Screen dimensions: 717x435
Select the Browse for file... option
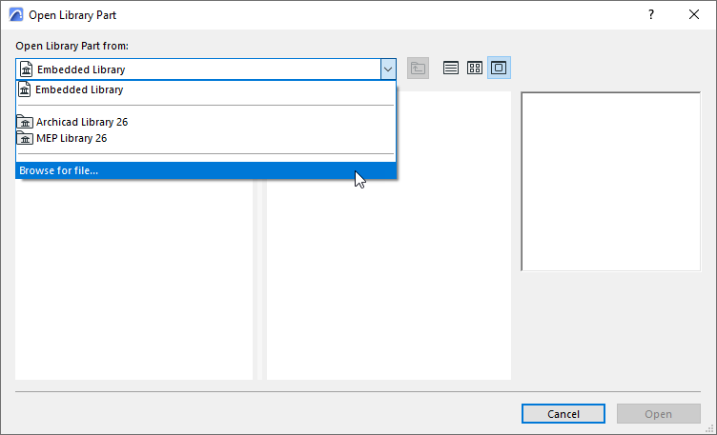pos(59,170)
